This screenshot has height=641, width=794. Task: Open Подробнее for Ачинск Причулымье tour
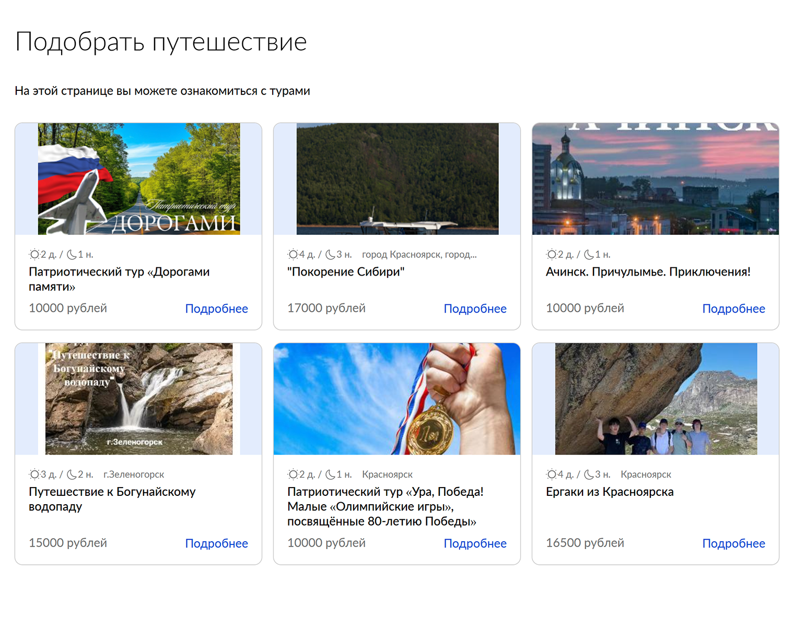(x=733, y=308)
